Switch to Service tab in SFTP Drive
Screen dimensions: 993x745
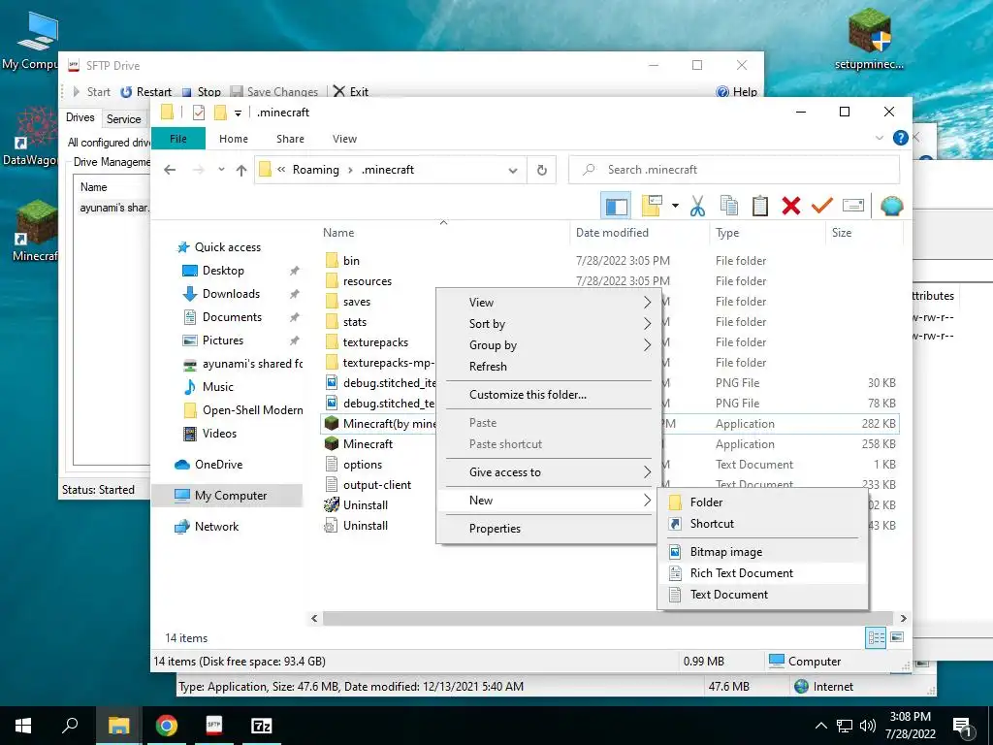coord(123,119)
